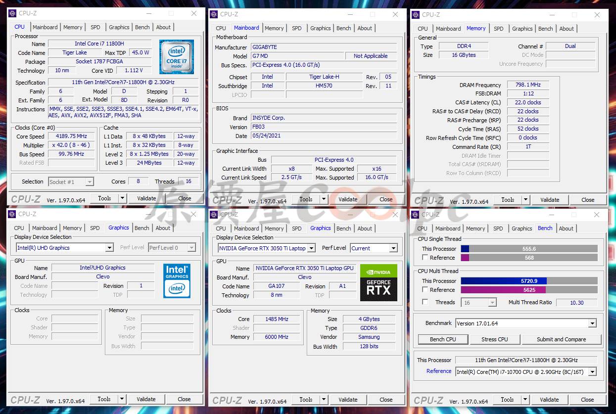Click the Submit and Compare button
616x414 pixels.
[x=561, y=339]
